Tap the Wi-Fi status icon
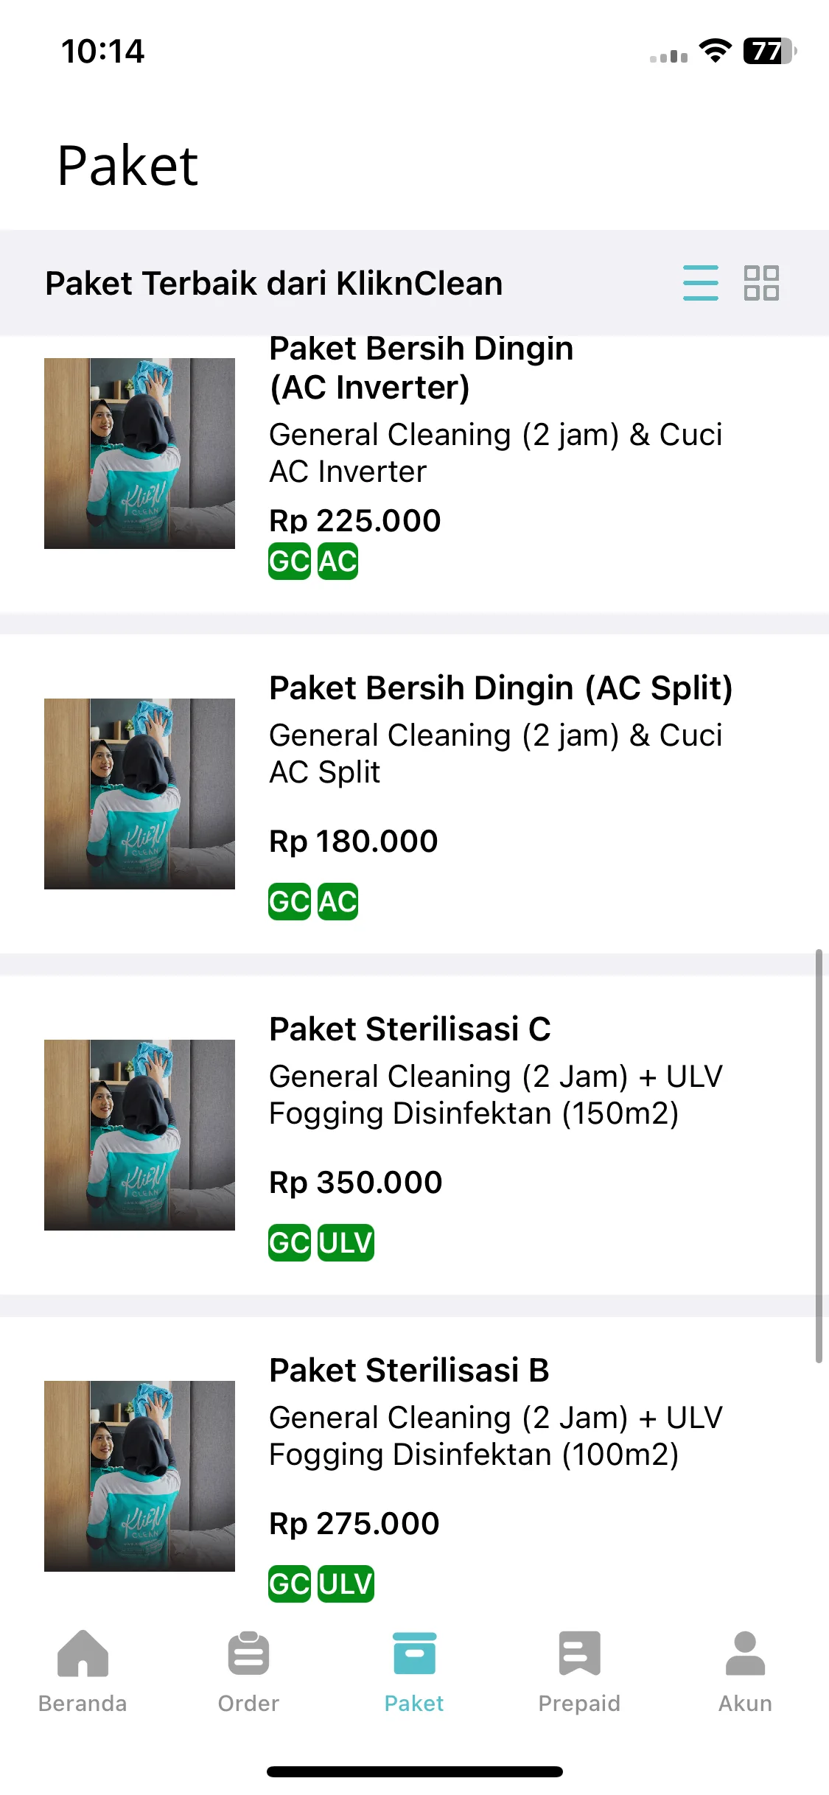 (715, 51)
